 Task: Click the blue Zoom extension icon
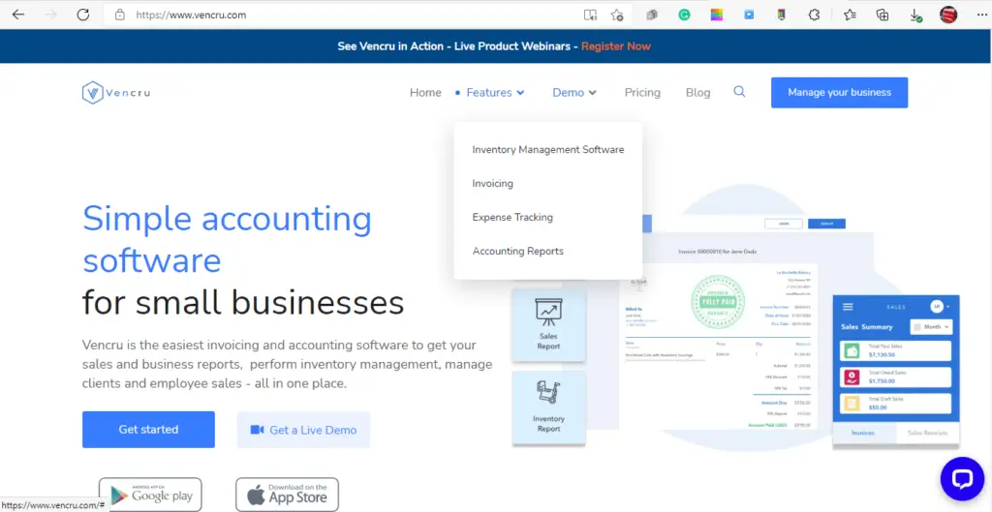tap(749, 15)
